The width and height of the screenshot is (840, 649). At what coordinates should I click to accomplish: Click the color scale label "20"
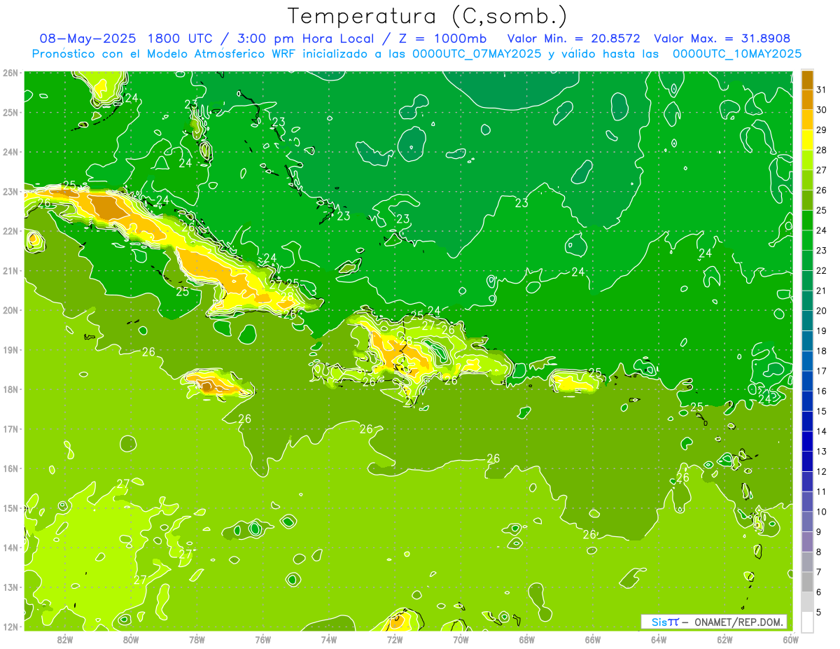(x=821, y=311)
